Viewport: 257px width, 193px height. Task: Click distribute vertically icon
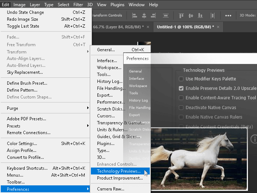(166, 16)
